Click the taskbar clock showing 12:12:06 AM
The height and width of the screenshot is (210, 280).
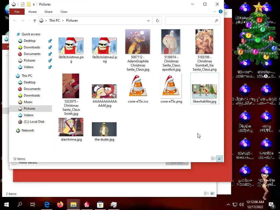[x=255, y=205]
